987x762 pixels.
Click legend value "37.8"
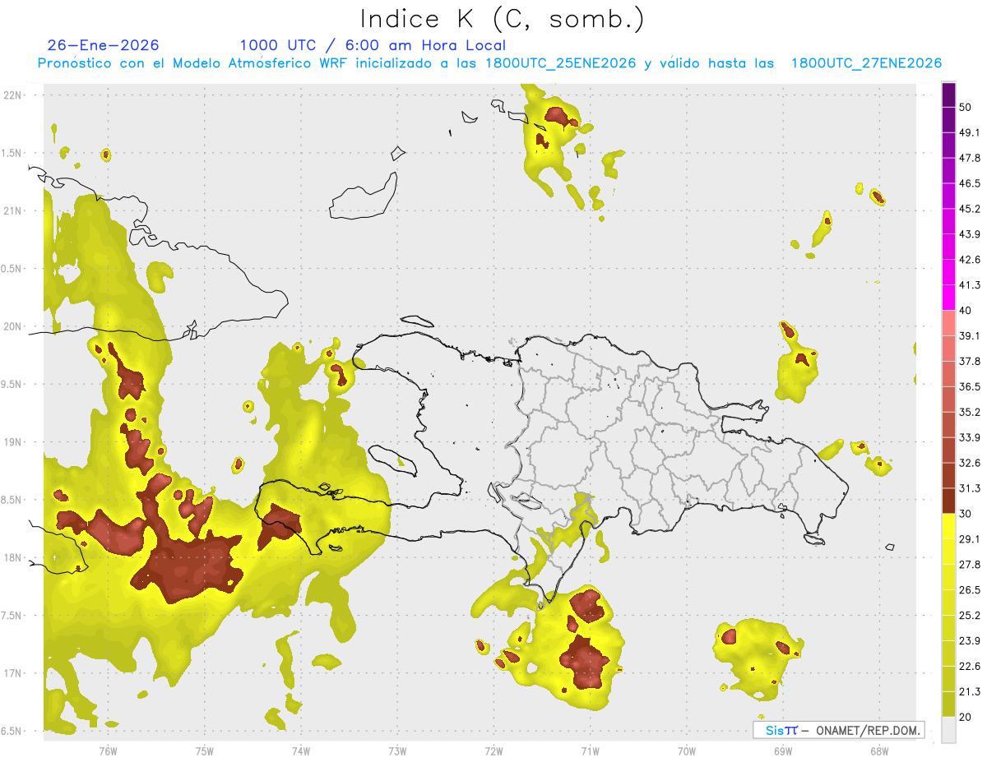click(971, 361)
